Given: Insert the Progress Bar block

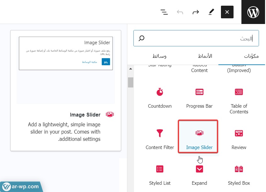Looking at the screenshot, I should [x=199, y=97].
